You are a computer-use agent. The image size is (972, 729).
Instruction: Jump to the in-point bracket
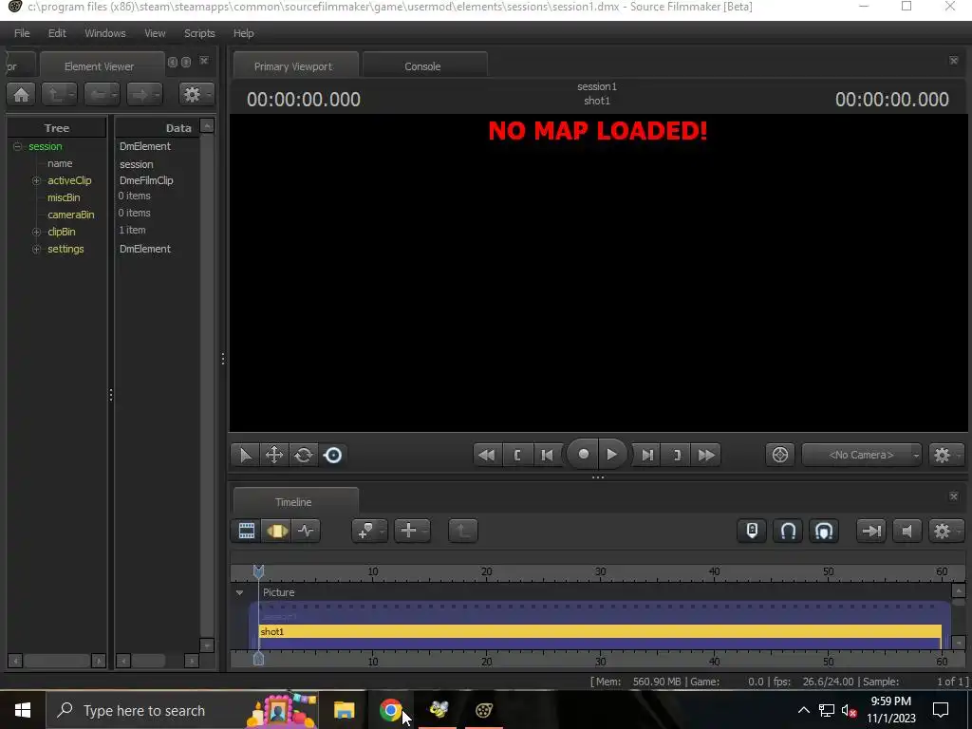pos(517,455)
